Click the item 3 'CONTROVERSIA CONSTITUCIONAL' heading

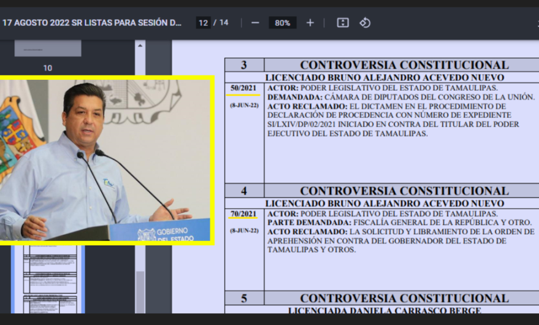[403, 65]
